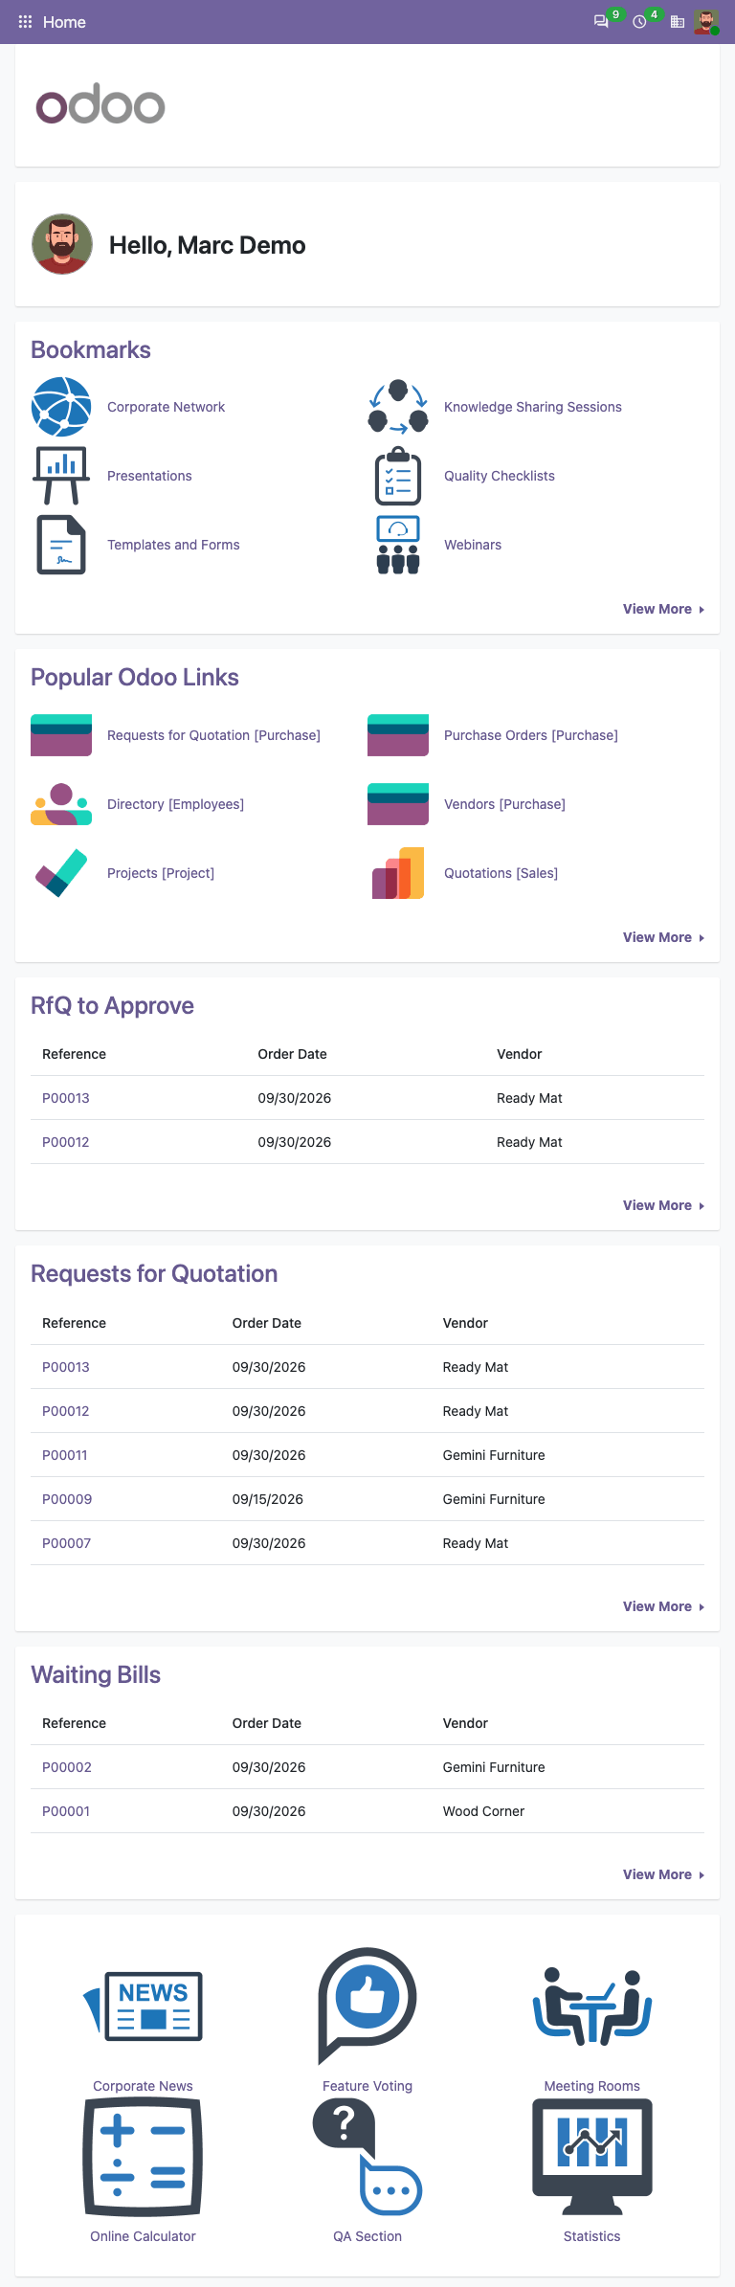Viewport: 735px width, 2287px height.
Task: Click the Directory [Employees] people icon
Action: (x=61, y=804)
